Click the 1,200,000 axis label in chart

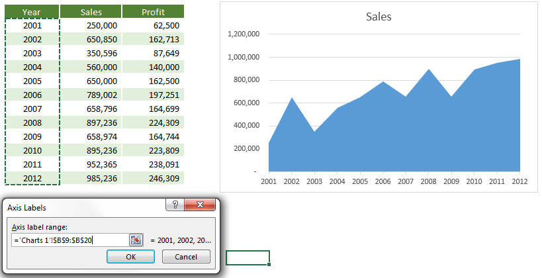point(244,34)
